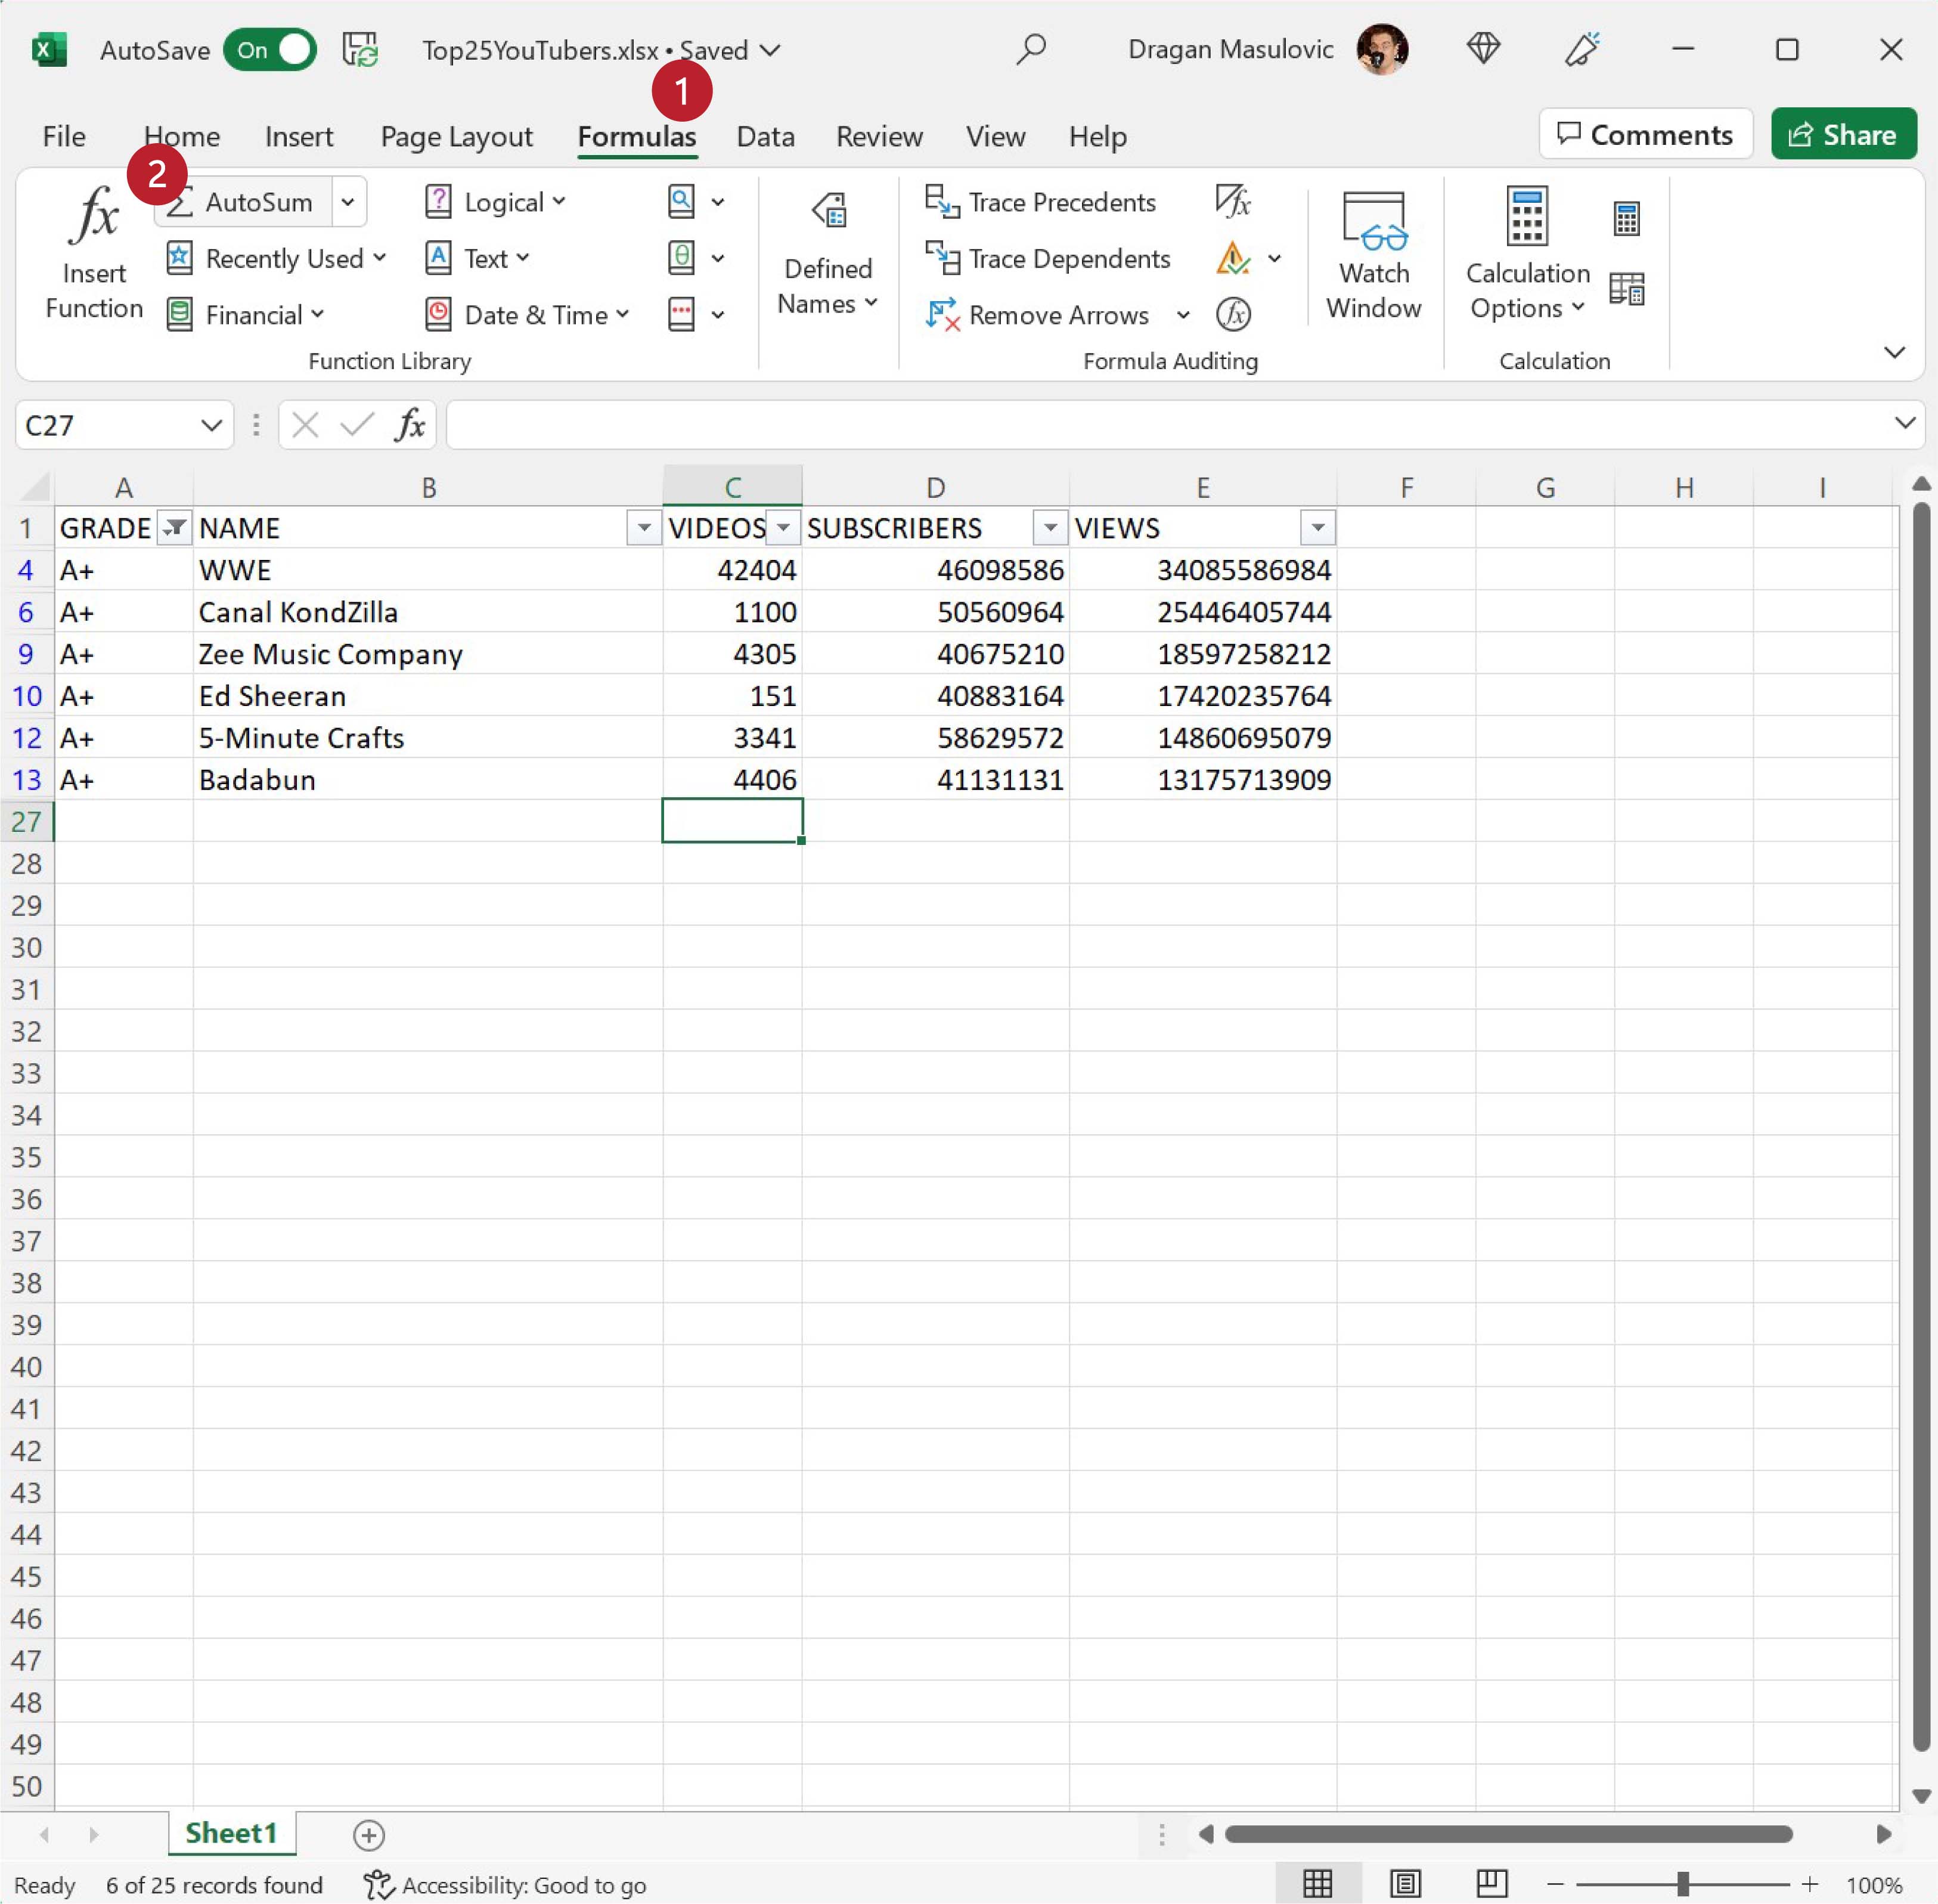Image resolution: width=1938 pixels, height=1904 pixels.
Task: Click the Show Formulas icon
Action: [1232, 201]
